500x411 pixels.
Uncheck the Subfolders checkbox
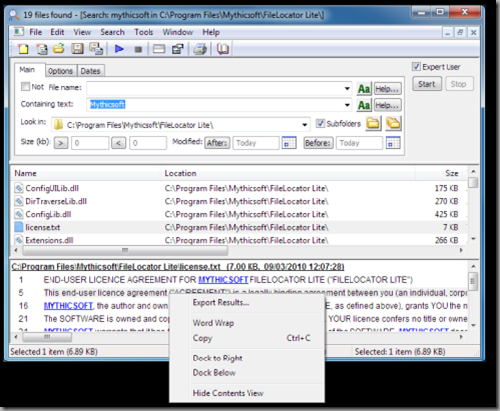tap(320, 124)
